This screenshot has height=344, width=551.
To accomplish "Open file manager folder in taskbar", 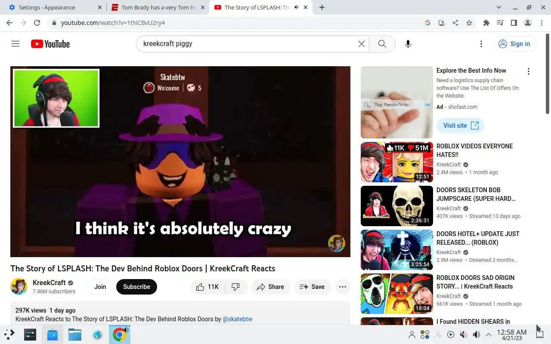I will point(75,334).
